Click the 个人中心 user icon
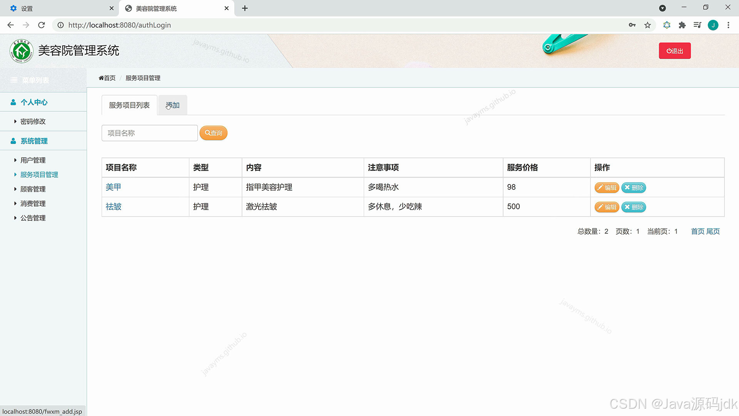This screenshot has height=416, width=739. pos(13,102)
